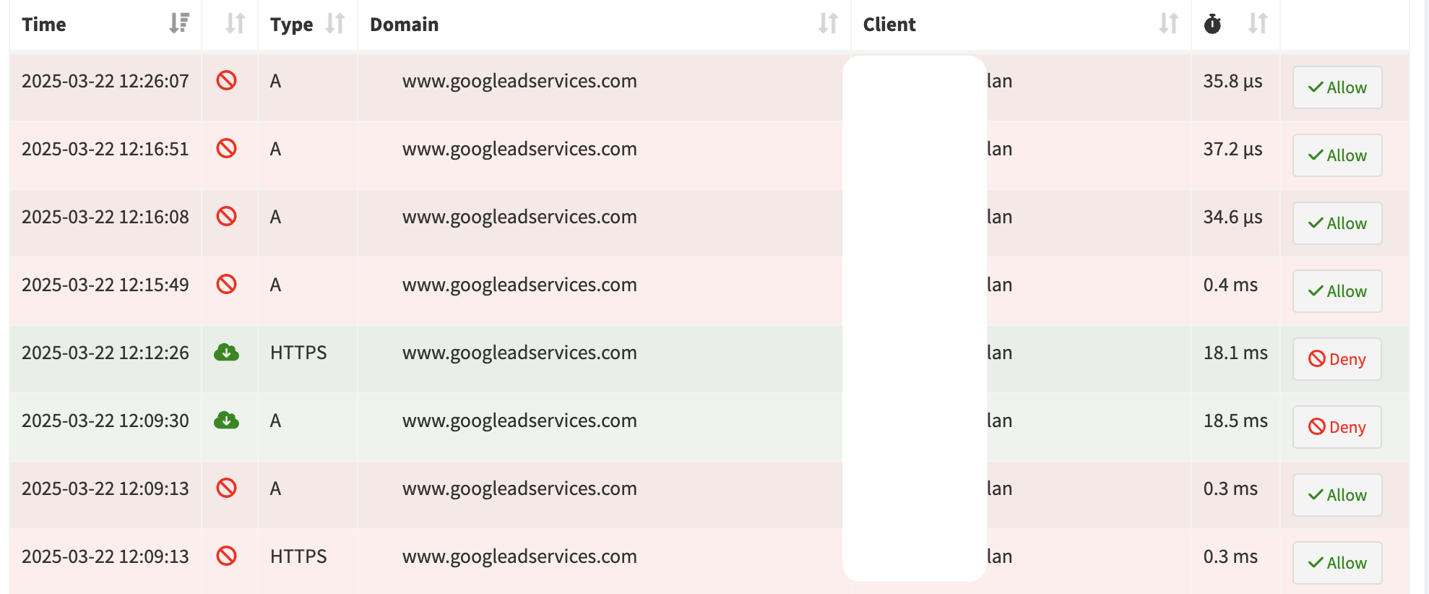
Task: Allow the domain from the 12:26:07 query
Action: (x=1337, y=87)
